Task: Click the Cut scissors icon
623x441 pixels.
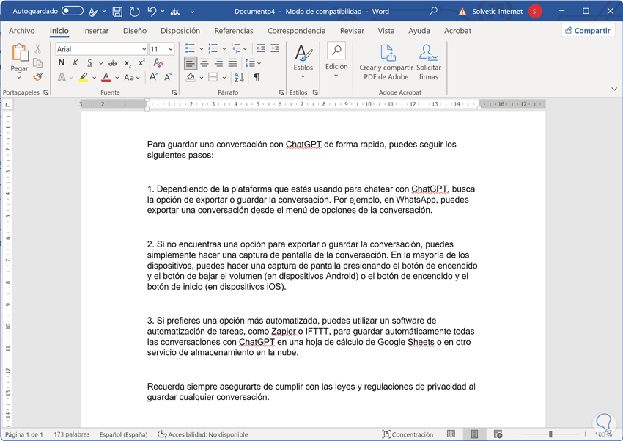Action: (x=37, y=49)
